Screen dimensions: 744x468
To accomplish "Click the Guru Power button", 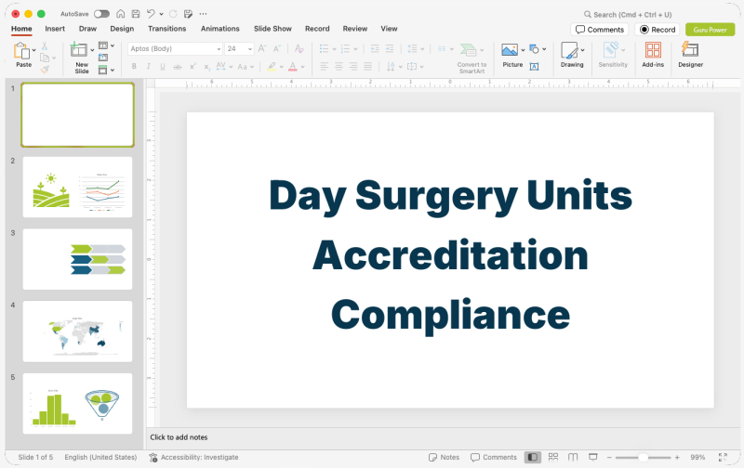I will point(710,30).
